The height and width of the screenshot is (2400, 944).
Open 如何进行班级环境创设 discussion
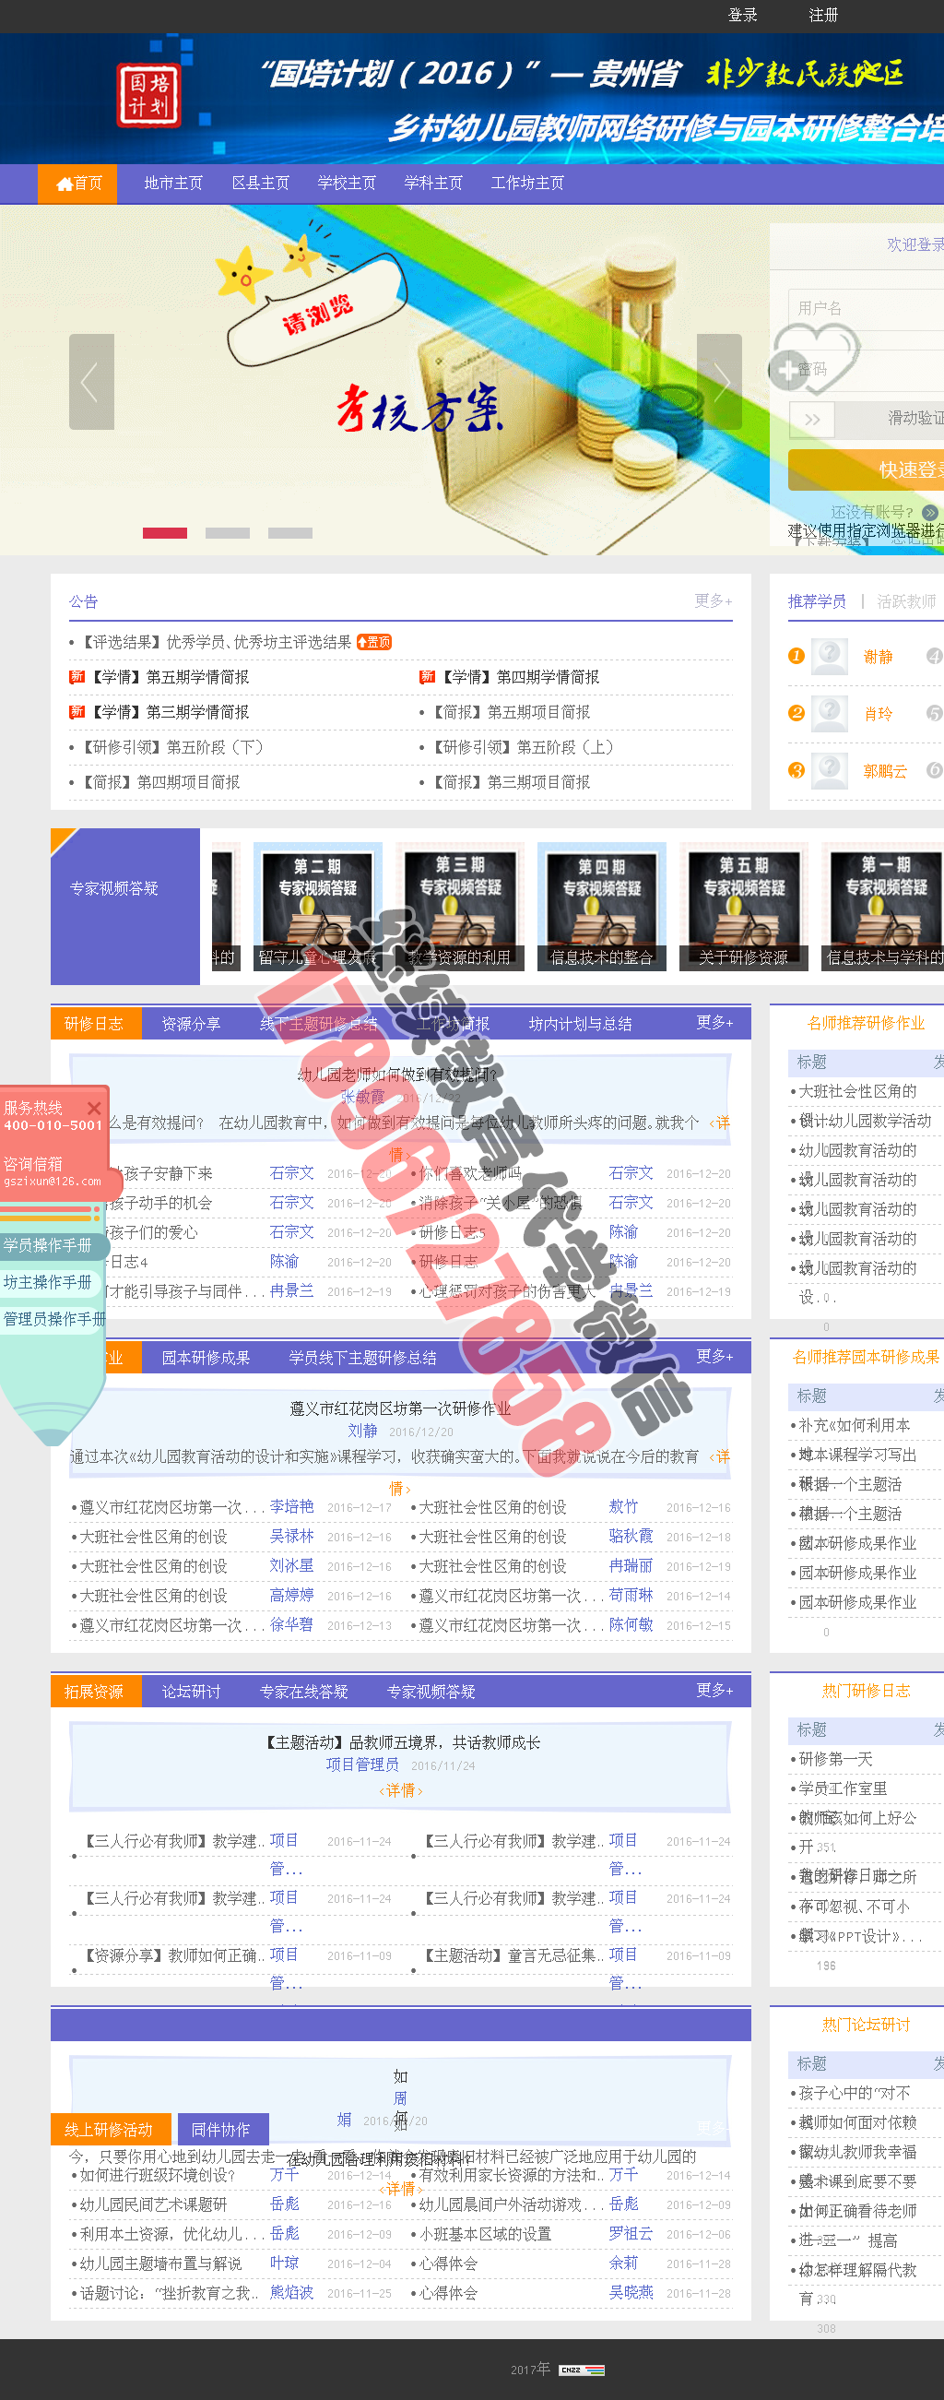158,2176
